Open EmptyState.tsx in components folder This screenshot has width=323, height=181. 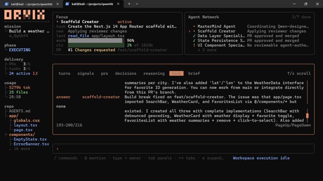pos(30,139)
